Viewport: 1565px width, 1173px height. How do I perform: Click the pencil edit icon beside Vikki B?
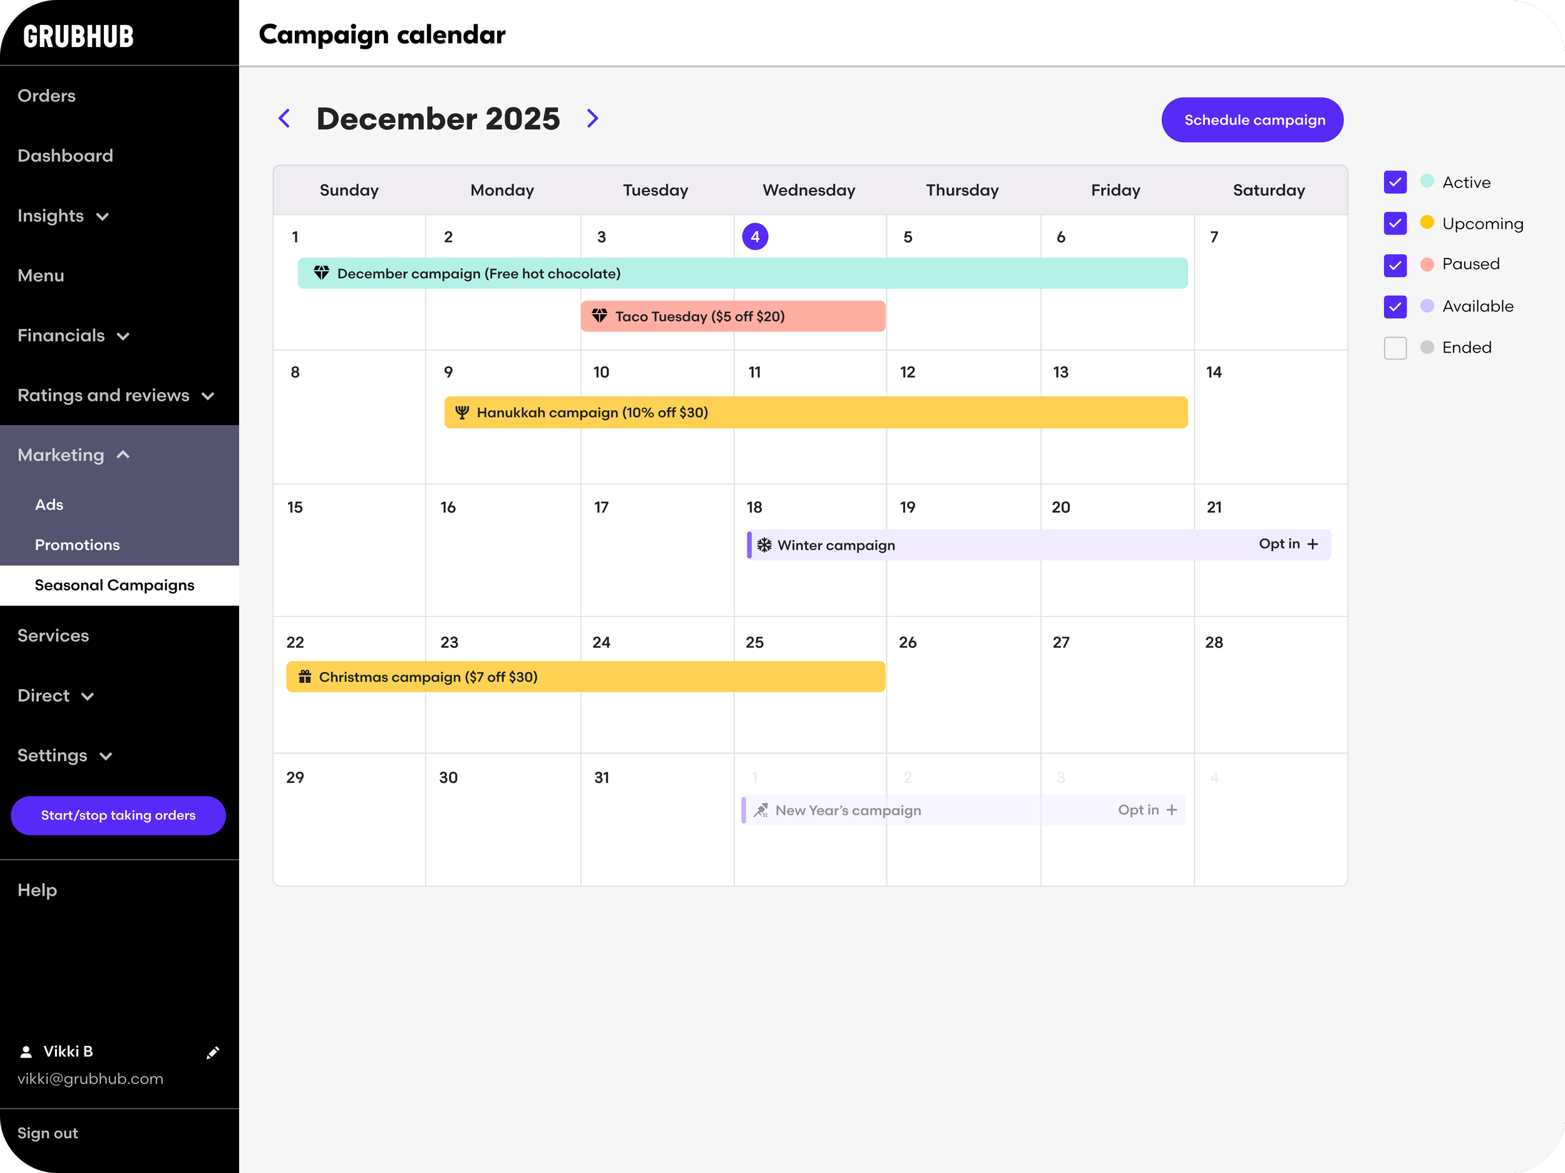pyautogui.click(x=212, y=1053)
